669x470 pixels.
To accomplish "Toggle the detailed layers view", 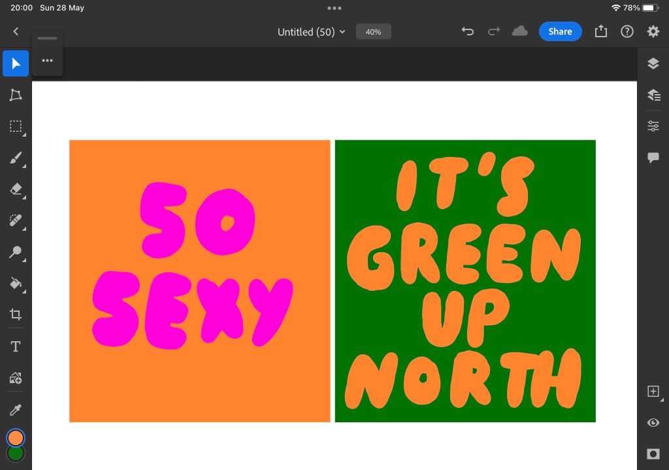I will click(653, 95).
